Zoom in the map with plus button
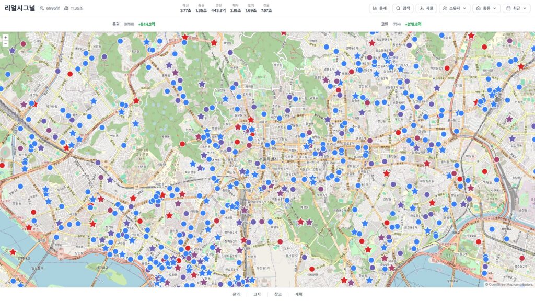This screenshot has height=301, width=535. pos(5,38)
